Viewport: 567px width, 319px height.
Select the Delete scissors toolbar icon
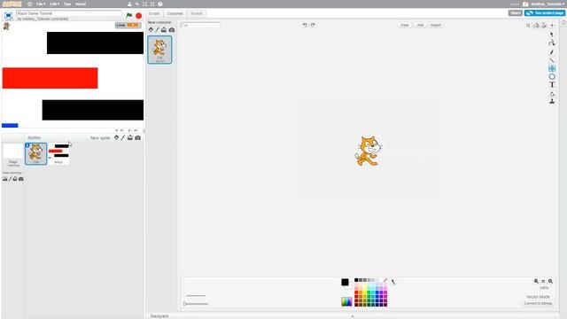[x=137, y=4]
